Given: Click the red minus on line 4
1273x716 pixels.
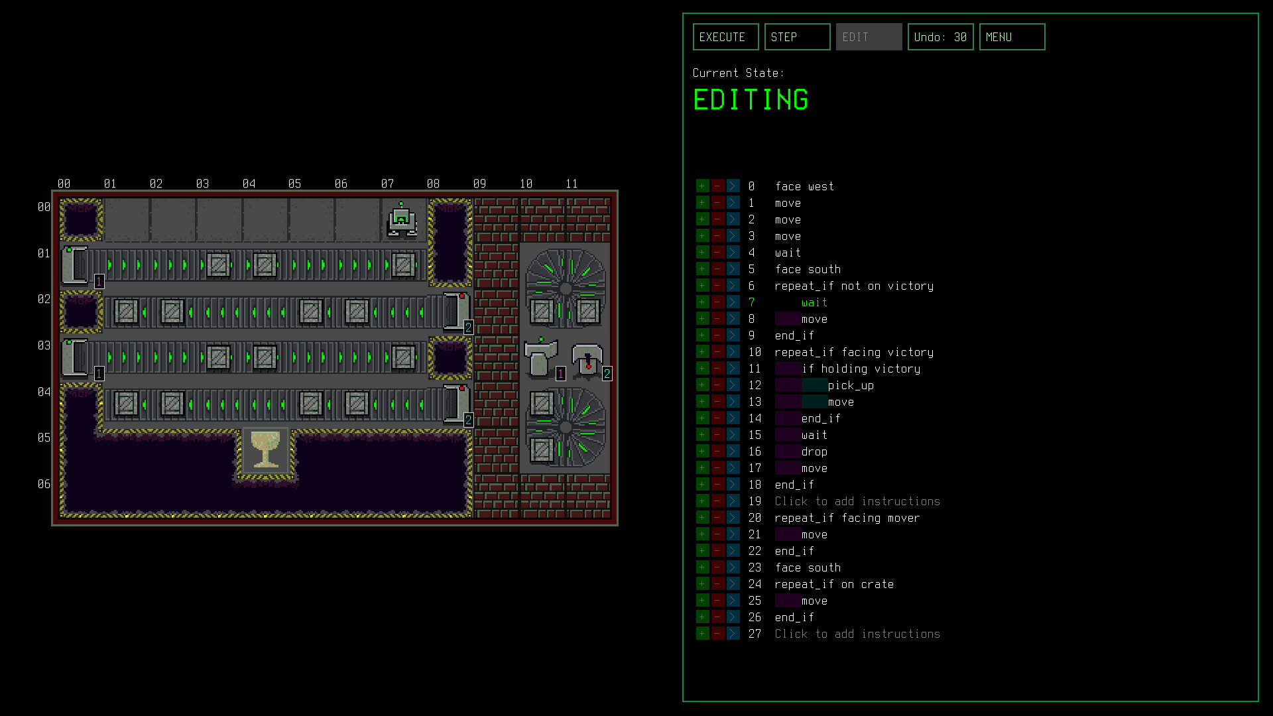Looking at the screenshot, I should coord(717,253).
